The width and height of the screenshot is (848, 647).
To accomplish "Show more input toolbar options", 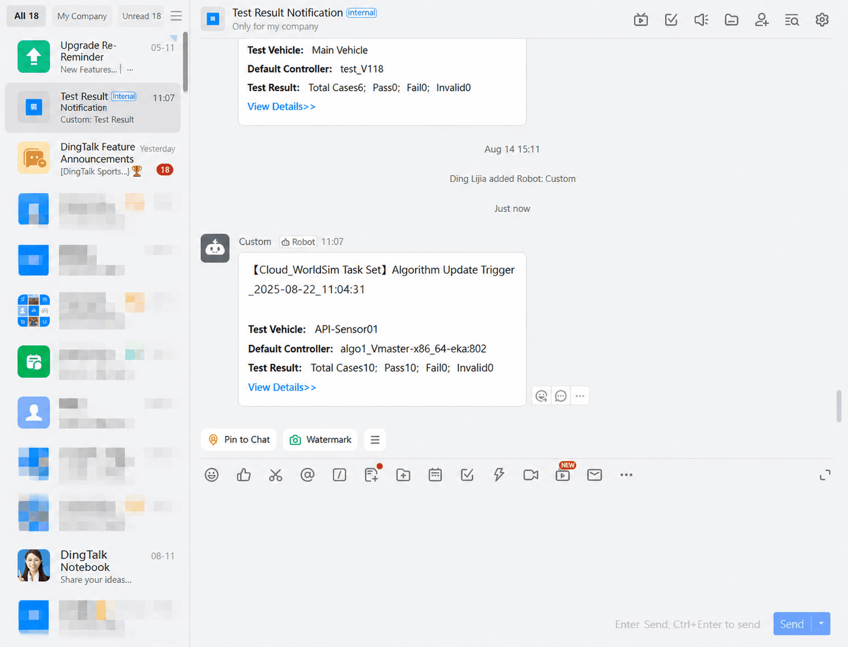I will point(626,475).
